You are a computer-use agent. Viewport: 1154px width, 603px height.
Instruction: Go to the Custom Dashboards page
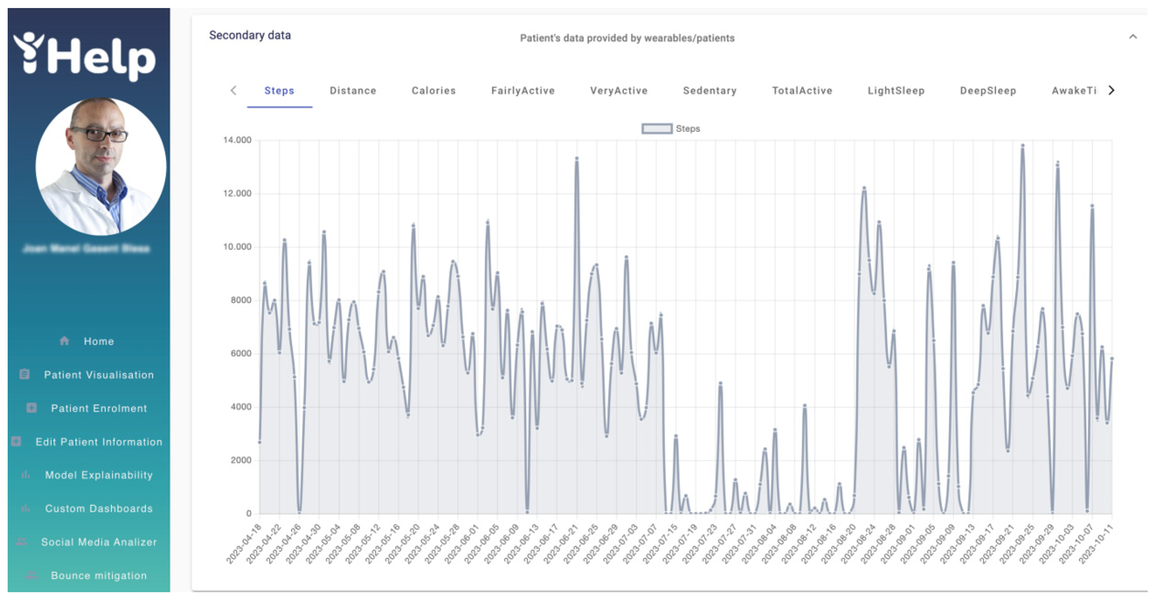coord(99,508)
